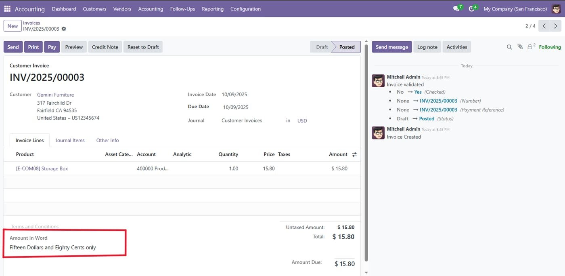Click the Credit Note button
This screenshot has width=565, height=276.
(x=105, y=47)
